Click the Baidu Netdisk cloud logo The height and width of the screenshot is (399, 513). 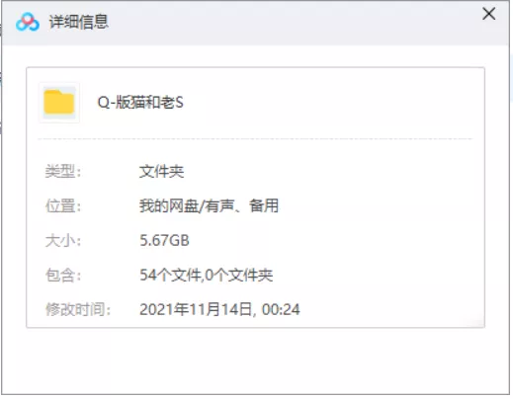click(x=28, y=22)
